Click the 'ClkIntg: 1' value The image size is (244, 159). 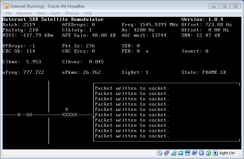click(x=77, y=30)
